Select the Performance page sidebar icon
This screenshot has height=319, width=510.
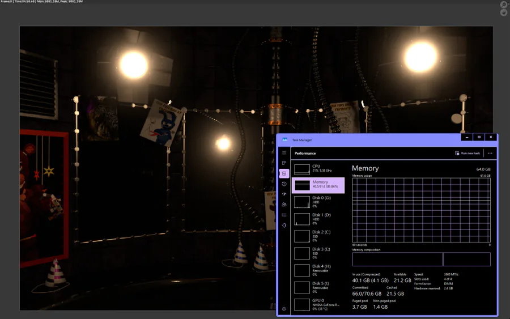pyautogui.click(x=284, y=173)
